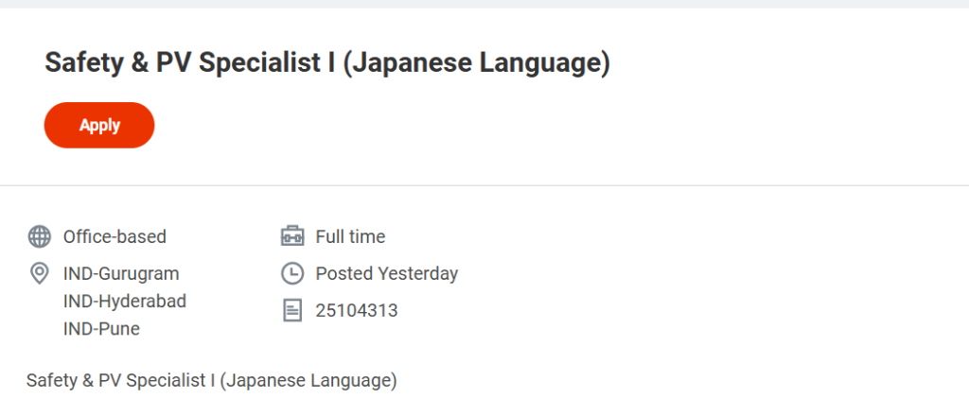Click the job requisition number 25104313
Viewport: 969px width, 416px height.
tap(357, 310)
